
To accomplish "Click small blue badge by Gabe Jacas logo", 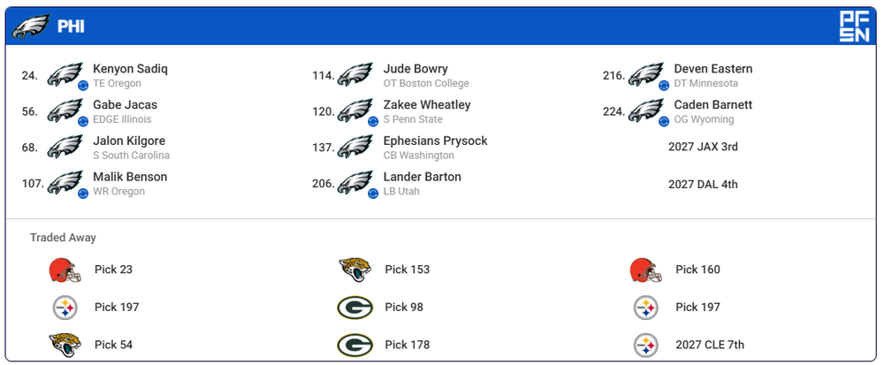I will [83, 121].
